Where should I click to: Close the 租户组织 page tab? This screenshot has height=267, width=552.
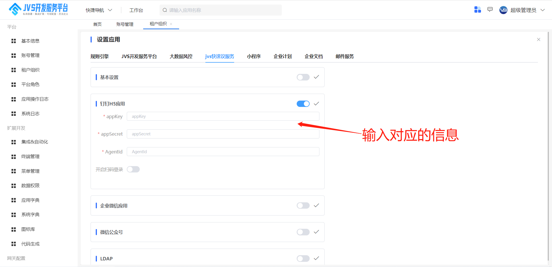coord(171,24)
